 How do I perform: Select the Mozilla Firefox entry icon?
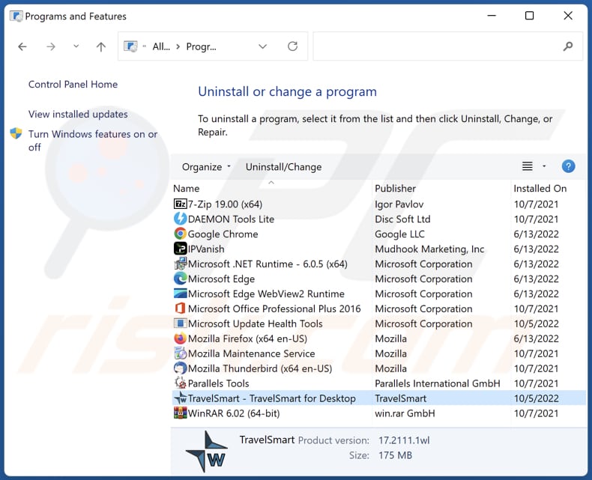[x=180, y=338]
